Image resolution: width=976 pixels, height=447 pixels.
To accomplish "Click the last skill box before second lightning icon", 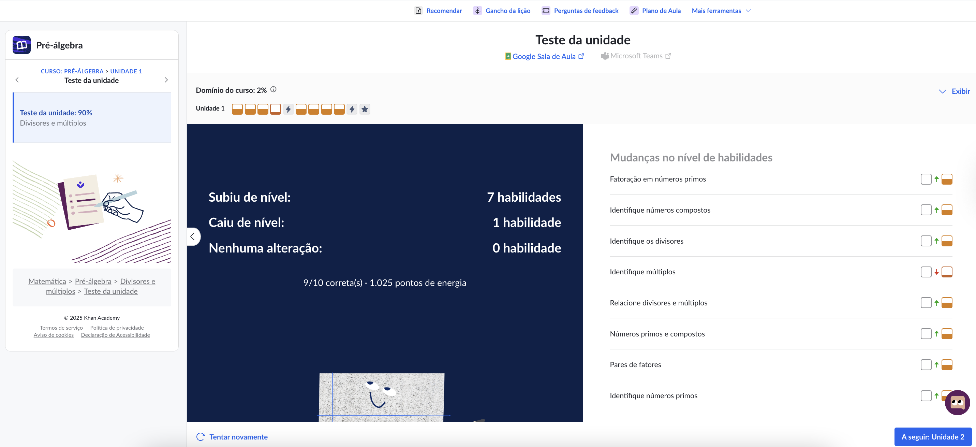I will click(x=339, y=109).
